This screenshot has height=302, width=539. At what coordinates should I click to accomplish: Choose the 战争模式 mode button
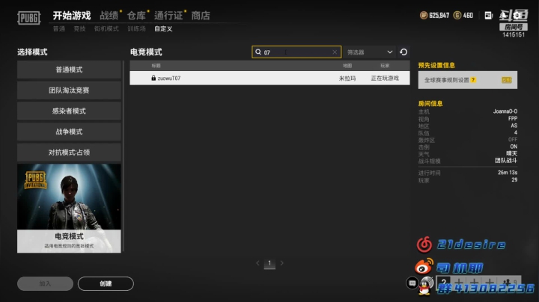[69, 132]
